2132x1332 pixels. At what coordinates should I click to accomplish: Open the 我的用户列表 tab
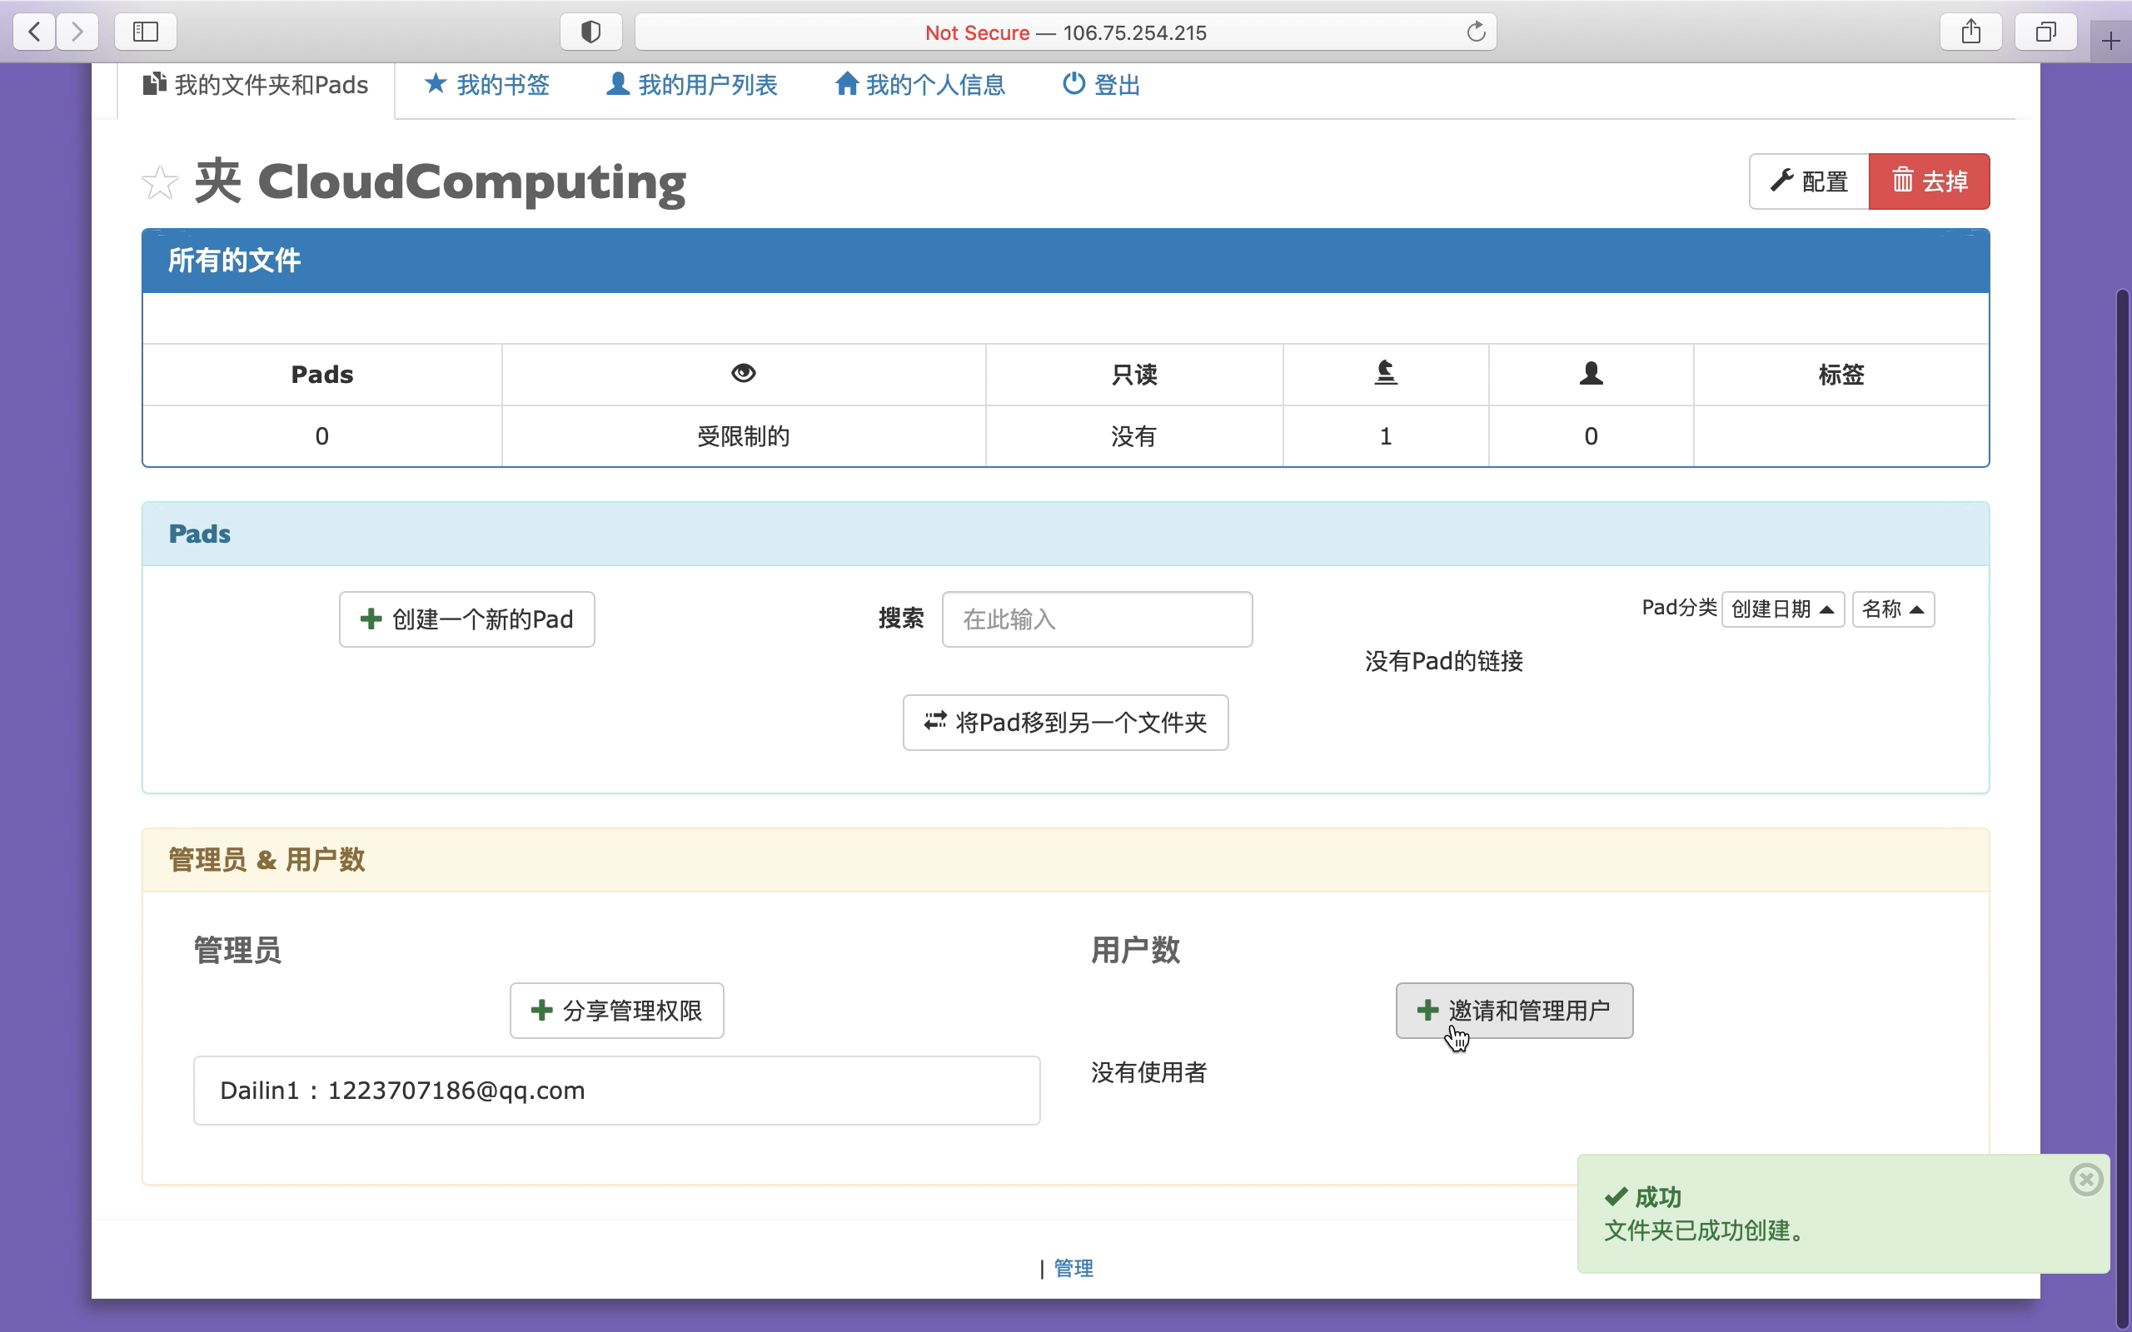[691, 86]
